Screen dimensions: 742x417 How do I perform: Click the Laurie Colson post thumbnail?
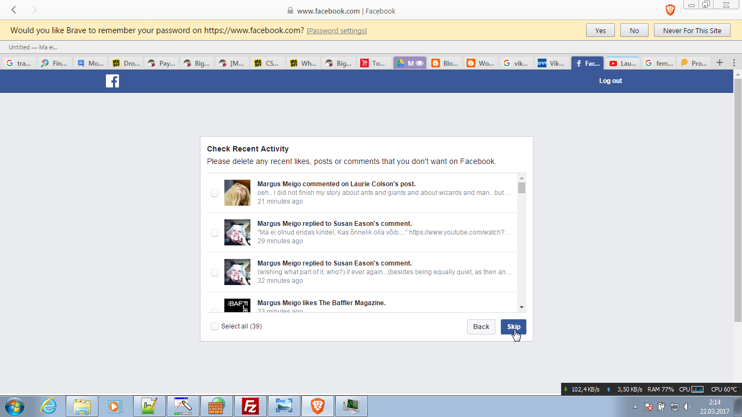[x=237, y=193]
